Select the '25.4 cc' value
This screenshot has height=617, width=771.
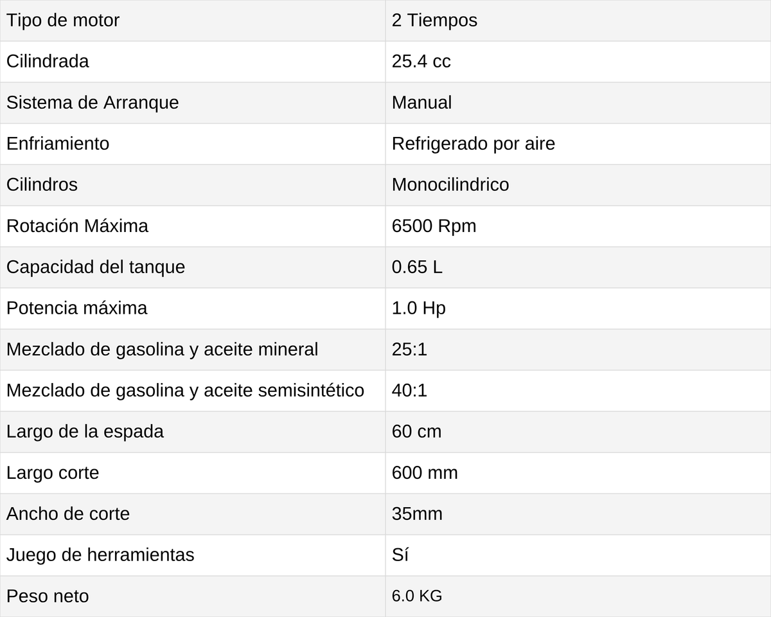coord(421,62)
